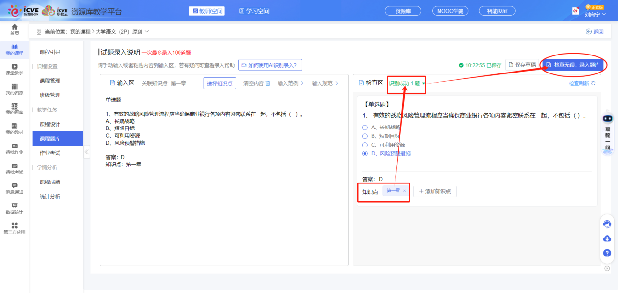Click the floating download icon
This screenshot has height=293, width=618.
pos(607,238)
